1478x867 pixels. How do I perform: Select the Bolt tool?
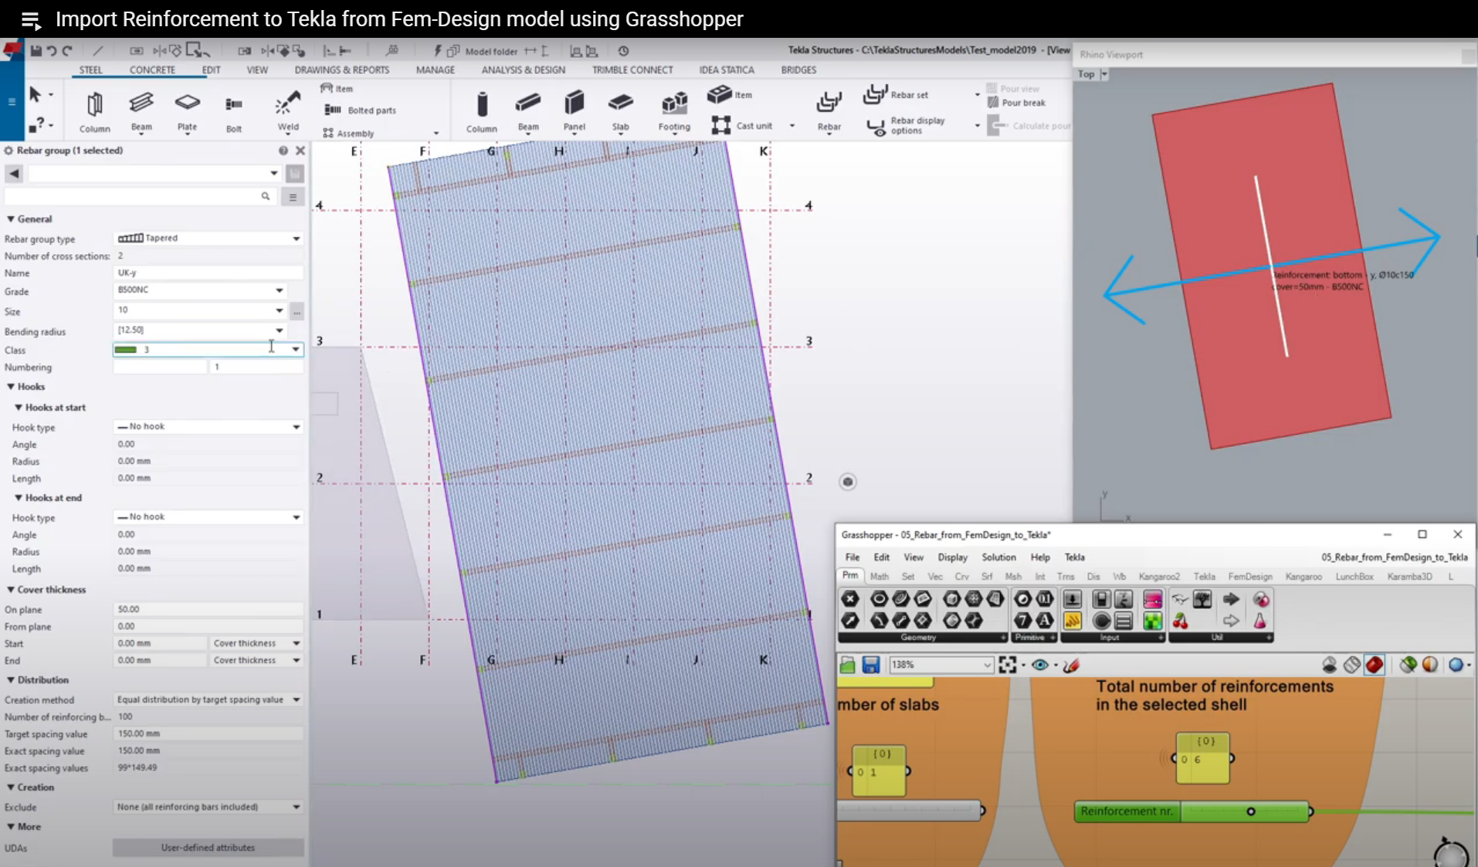[x=234, y=113]
